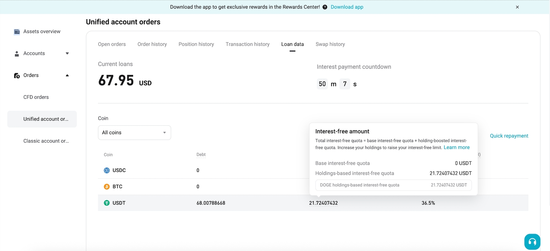Open Unified account orders in sidebar
Screen dimensions: 550x251
(x=42, y=119)
